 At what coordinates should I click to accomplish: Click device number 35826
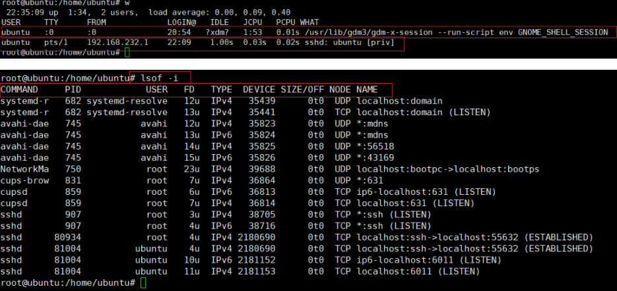tap(262, 158)
